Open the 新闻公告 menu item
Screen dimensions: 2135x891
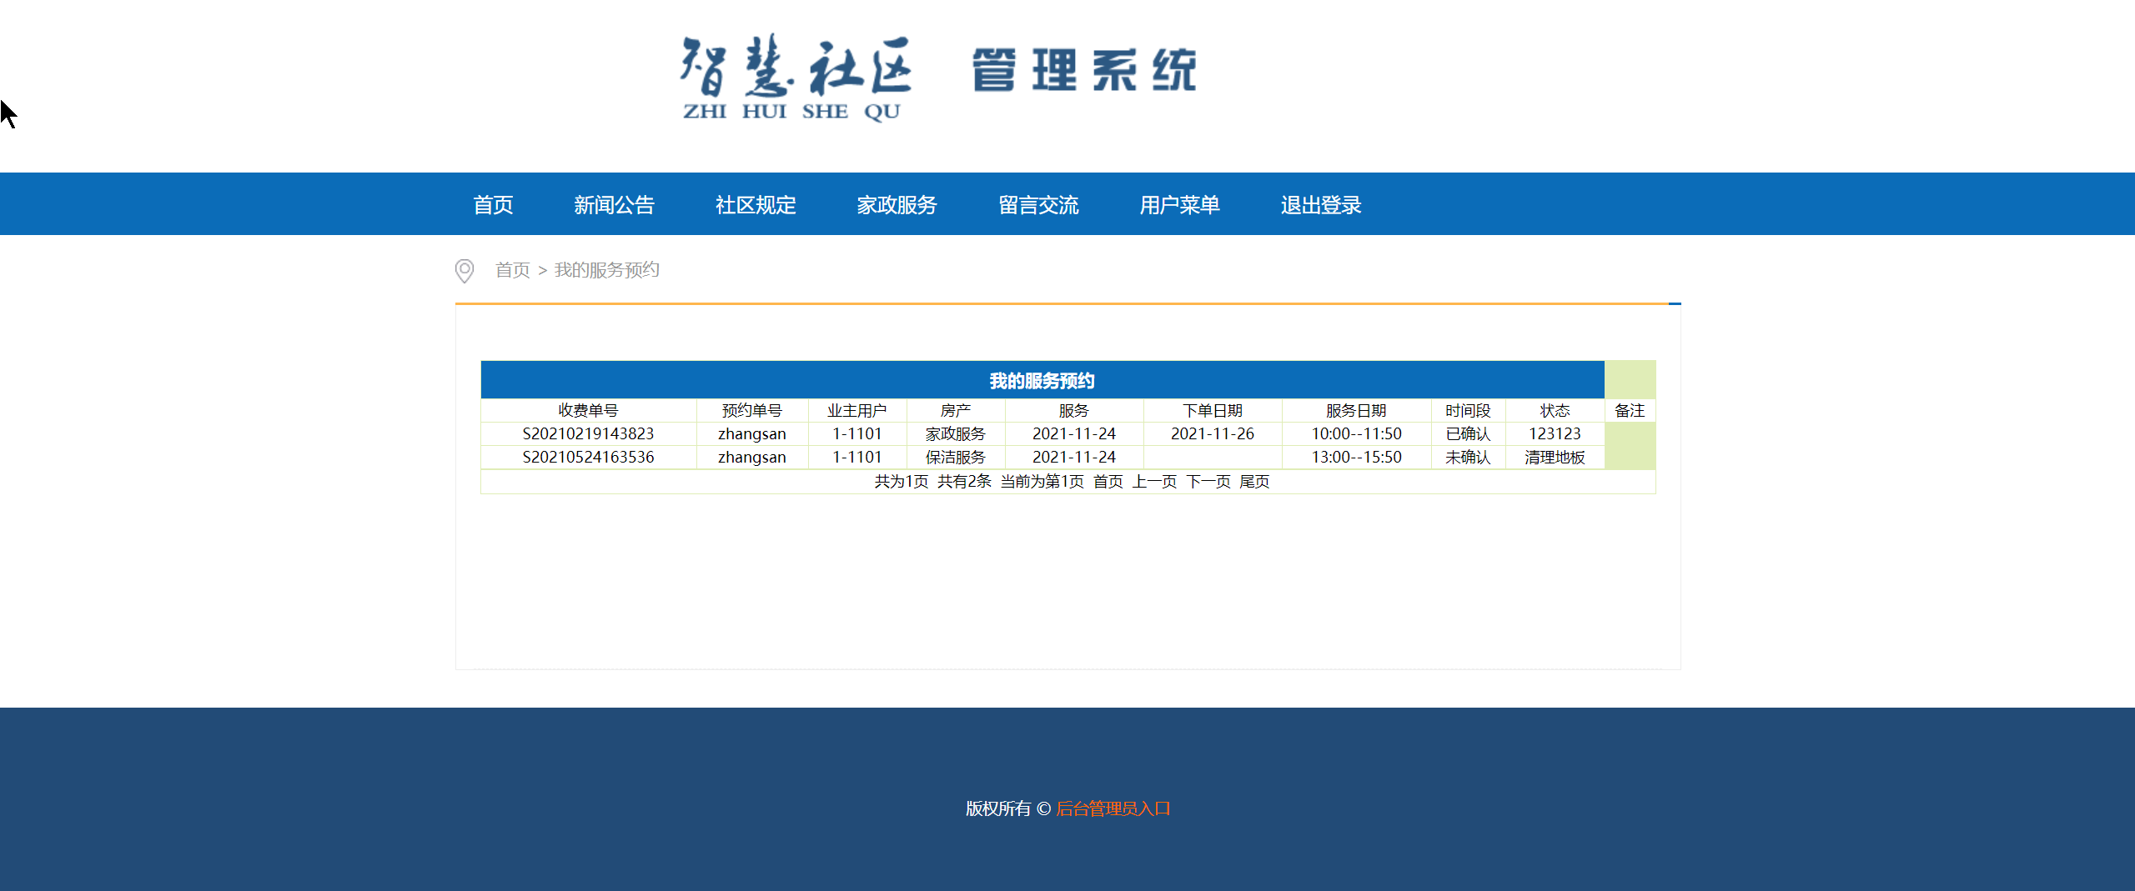[614, 205]
